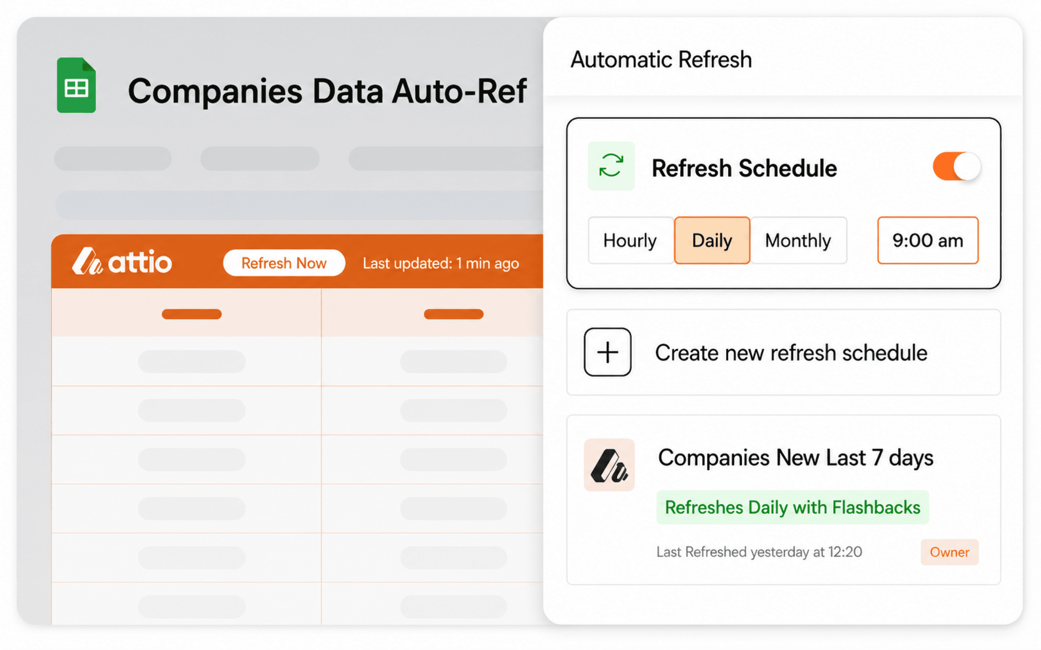1041x650 pixels.
Task: Click the Last updated 1 min ago text
Action: tap(441, 263)
